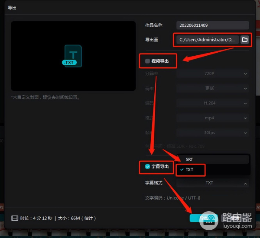Image resolution: width=260 pixels, height=238 pixels.
Task: Collapse the 字幕格式 TXT dropdown
Action: click(213, 183)
